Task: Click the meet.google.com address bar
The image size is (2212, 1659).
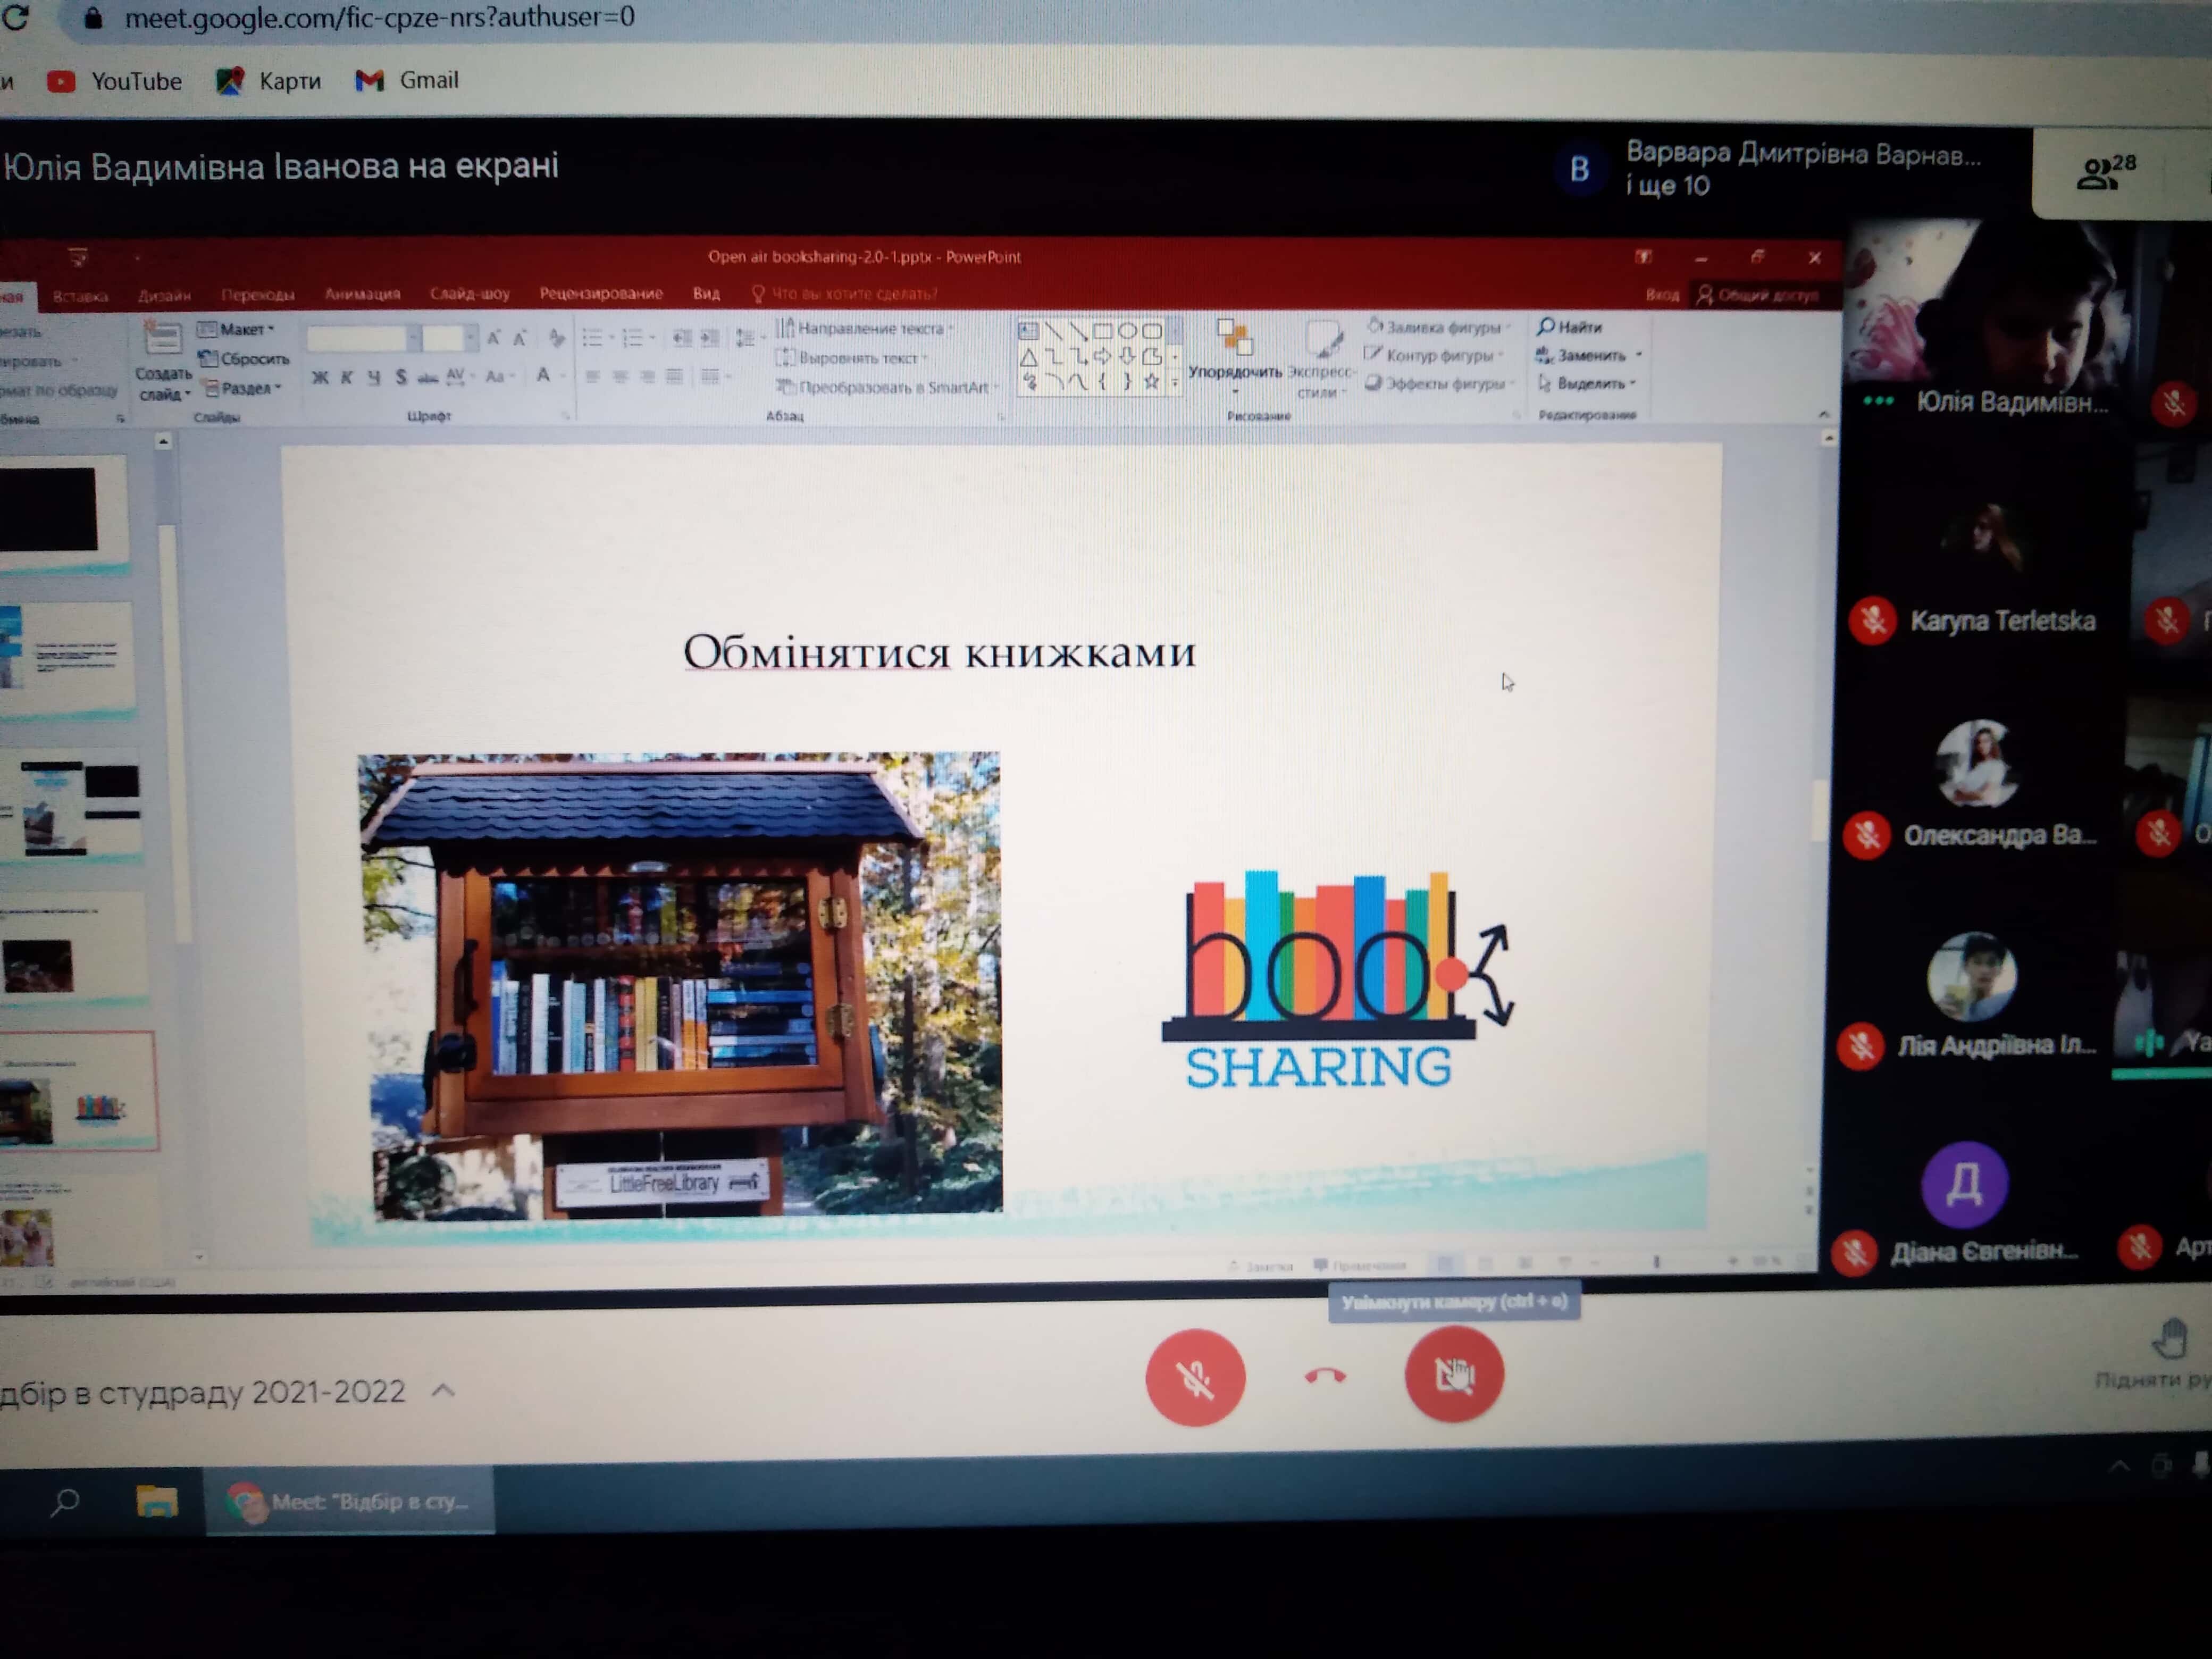Action: 380,17
